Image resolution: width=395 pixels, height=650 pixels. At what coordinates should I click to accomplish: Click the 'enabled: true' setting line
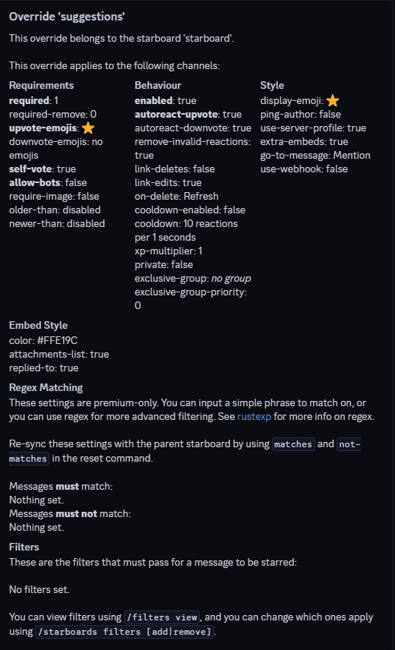pos(166,101)
